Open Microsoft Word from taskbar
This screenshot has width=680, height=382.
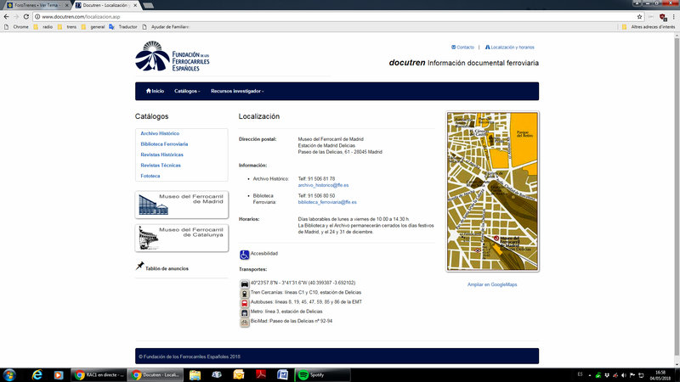pos(283,375)
